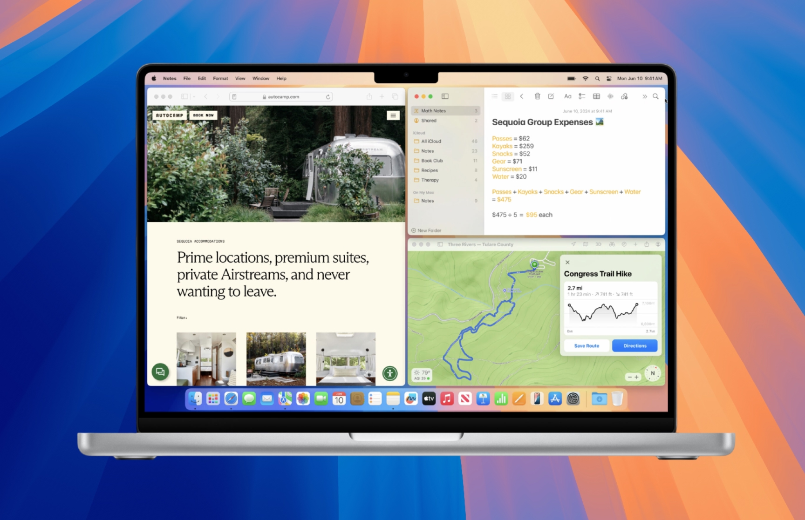Click the Save Route button
This screenshot has width=805, height=520.
[x=587, y=345]
